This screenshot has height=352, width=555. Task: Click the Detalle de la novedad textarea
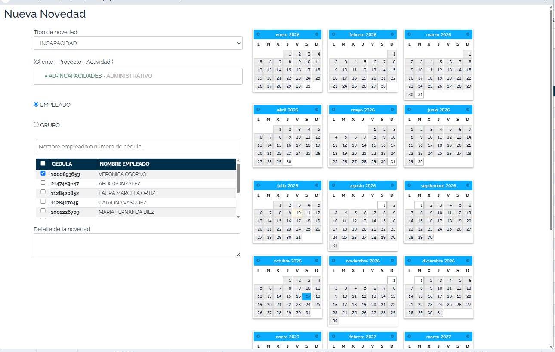[x=137, y=245]
